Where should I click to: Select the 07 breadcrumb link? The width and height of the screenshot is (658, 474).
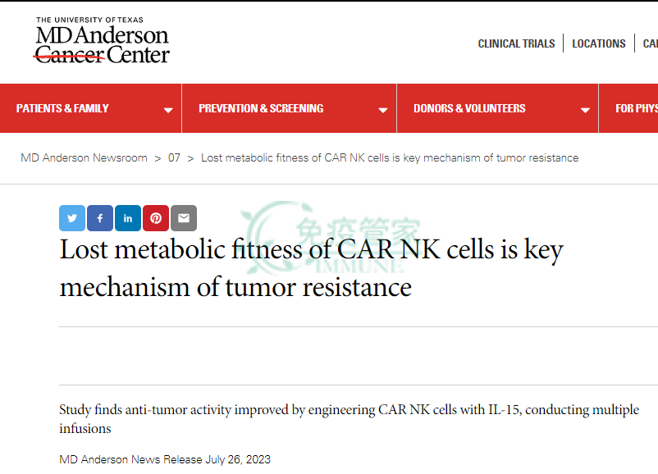tap(174, 157)
